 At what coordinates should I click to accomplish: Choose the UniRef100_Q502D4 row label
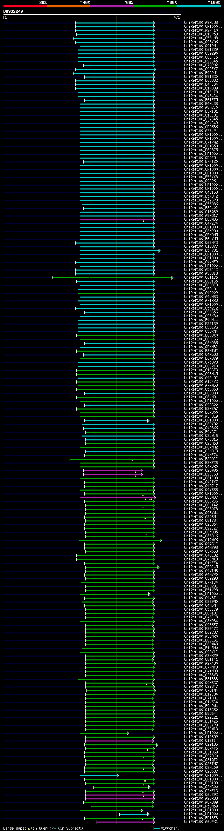(201, 158)
